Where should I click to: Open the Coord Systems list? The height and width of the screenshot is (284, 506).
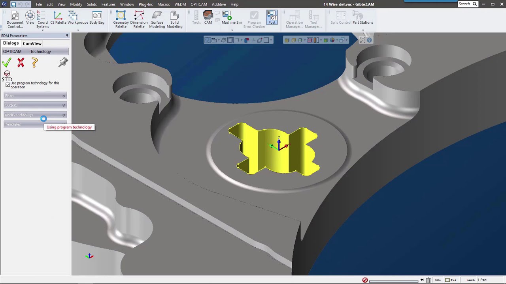click(x=42, y=20)
